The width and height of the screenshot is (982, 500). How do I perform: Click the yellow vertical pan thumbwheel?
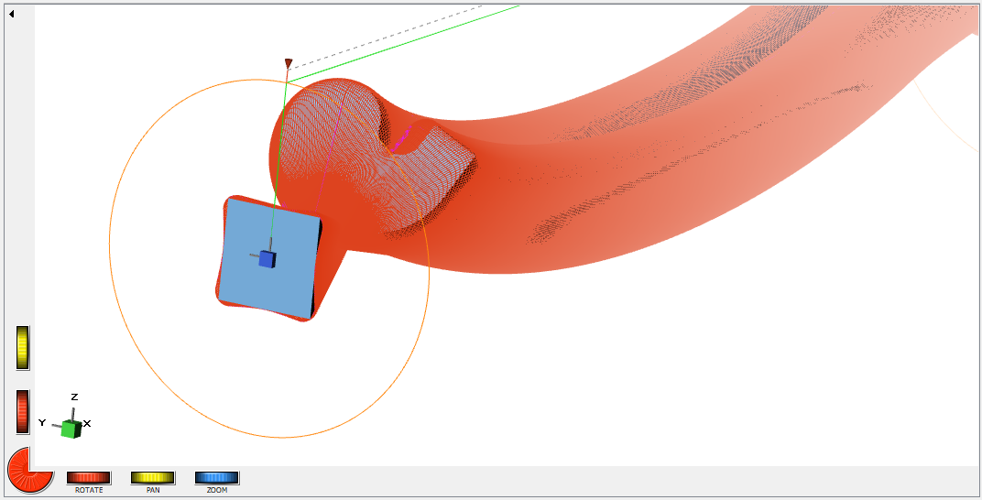(23, 348)
